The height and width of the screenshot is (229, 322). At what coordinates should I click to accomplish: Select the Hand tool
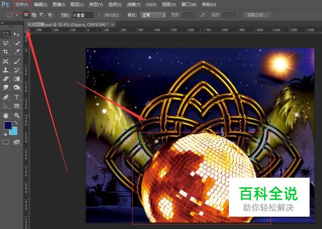point(6,115)
